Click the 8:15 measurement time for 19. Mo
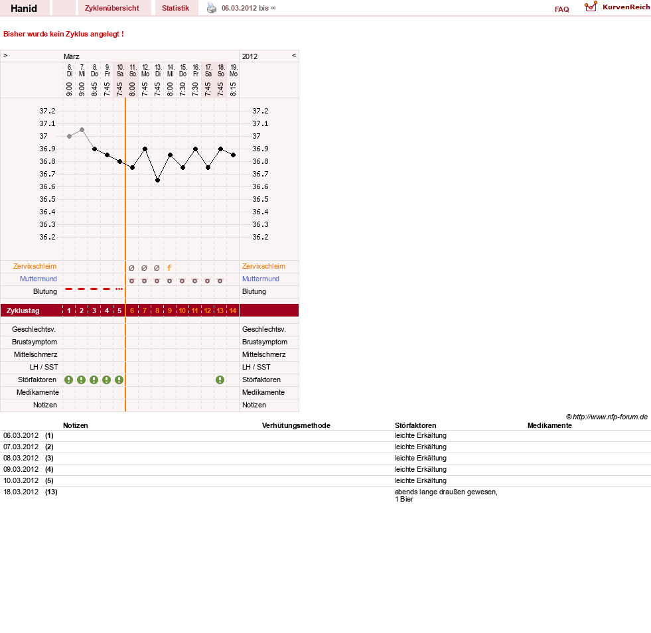The width and height of the screenshot is (651, 633). point(234,89)
